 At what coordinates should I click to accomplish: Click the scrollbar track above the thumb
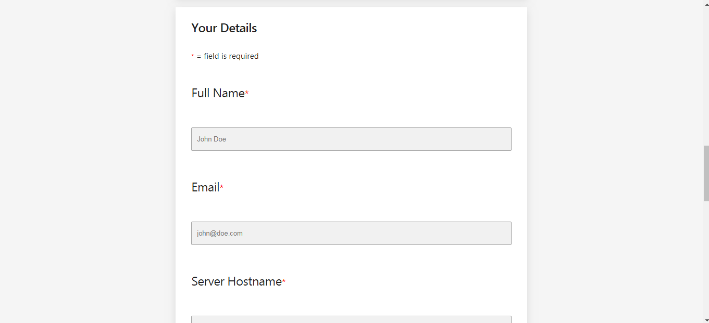click(706, 76)
